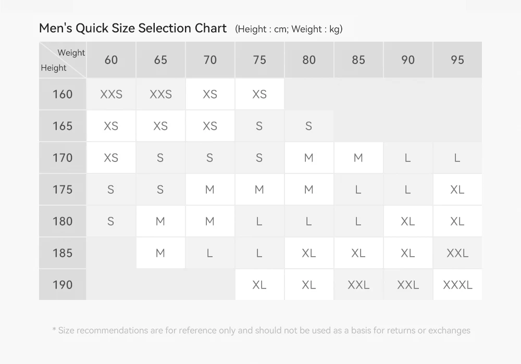Click the size recommendations disclaimer footnote
The width and height of the screenshot is (521, 364).
coord(262,330)
